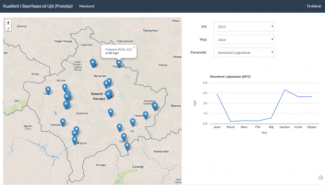Click the marker above Viti label
This screenshot has height=185, width=325.
pyautogui.click(x=133, y=123)
